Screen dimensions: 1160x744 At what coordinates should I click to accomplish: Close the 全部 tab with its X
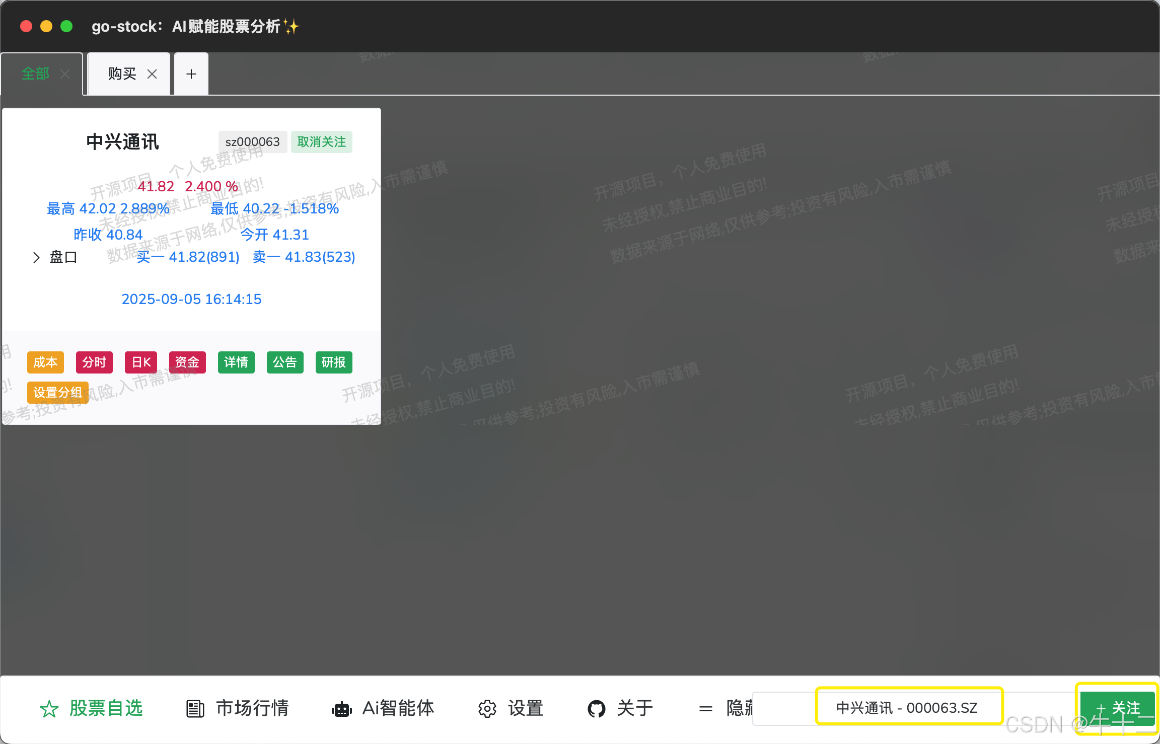pyautogui.click(x=65, y=74)
